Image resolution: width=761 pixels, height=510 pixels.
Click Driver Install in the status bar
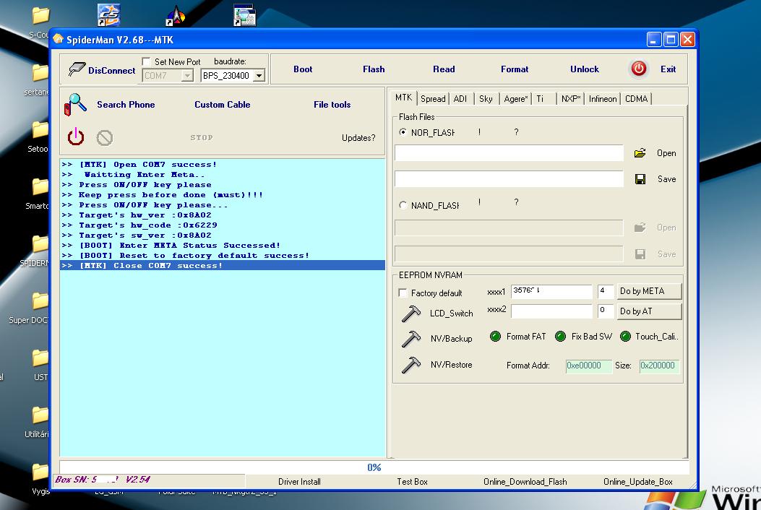pos(299,482)
